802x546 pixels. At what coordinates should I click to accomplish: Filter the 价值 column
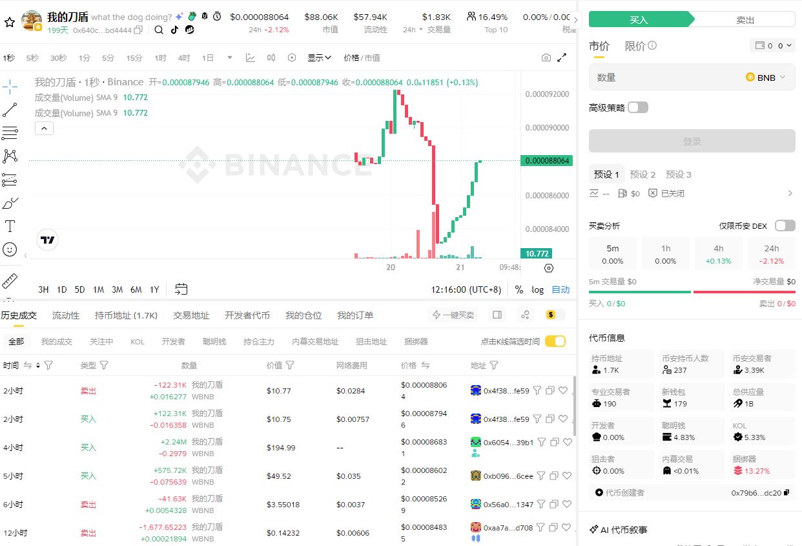pyautogui.click(x=290, y=365)
